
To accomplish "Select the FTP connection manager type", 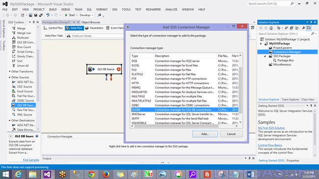I will tap(185, 79).
